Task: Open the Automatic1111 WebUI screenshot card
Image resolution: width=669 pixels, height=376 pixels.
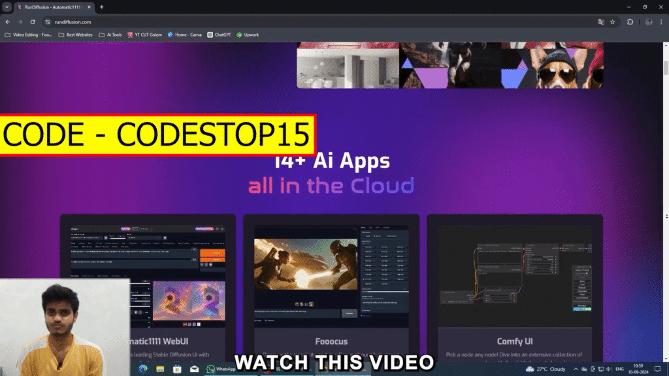Action: point(148,276)
